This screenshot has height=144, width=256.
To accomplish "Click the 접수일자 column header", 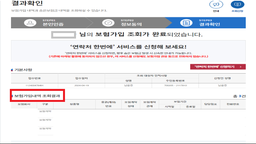I will tap(82, 78).
